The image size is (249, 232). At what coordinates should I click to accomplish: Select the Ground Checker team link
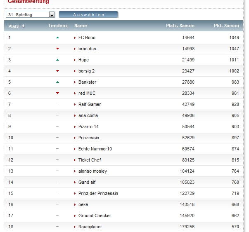pyautogui.click(x=95, y=216)
